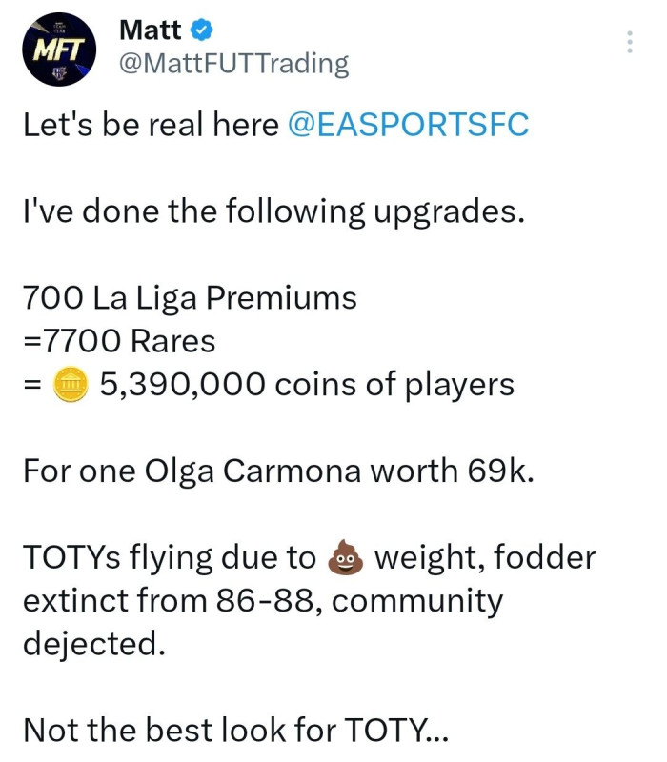Click the "extinct from 86-88, community" line

(x=263, y=601)
